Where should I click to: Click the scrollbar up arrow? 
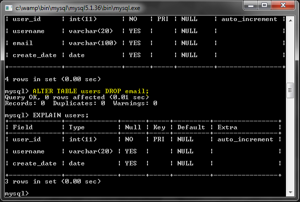(290, 21)
